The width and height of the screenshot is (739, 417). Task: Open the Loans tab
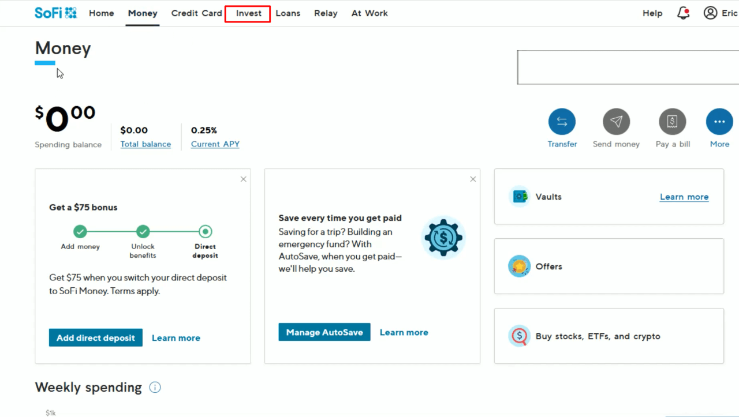288,13
